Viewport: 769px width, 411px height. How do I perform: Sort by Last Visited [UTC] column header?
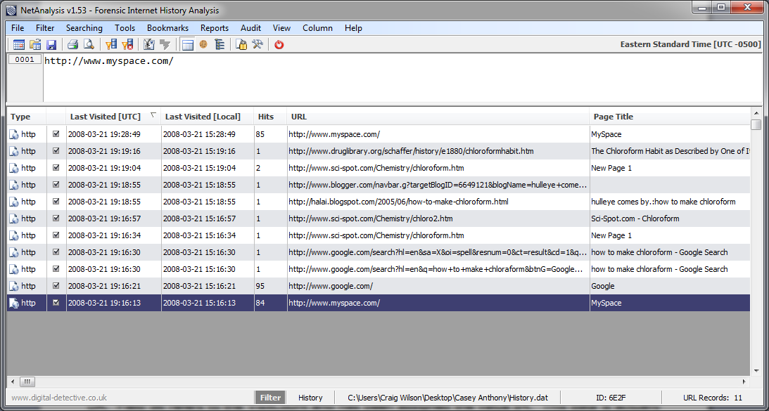(x=105, y=117)
